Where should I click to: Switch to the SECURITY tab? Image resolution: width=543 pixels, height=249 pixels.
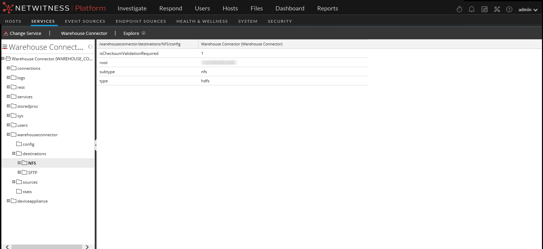pos(280,21)
